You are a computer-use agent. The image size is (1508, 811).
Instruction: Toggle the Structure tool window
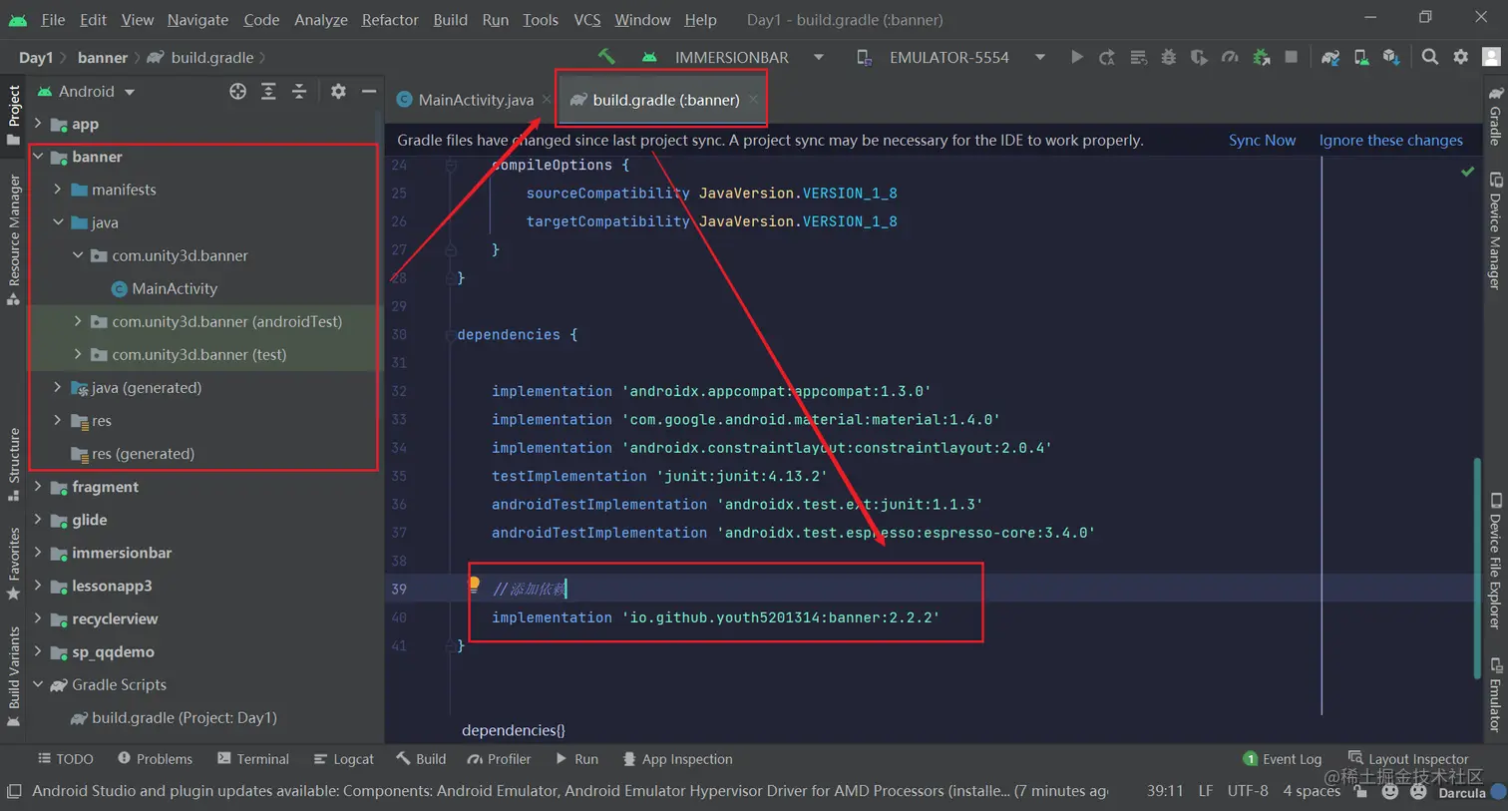14,464
